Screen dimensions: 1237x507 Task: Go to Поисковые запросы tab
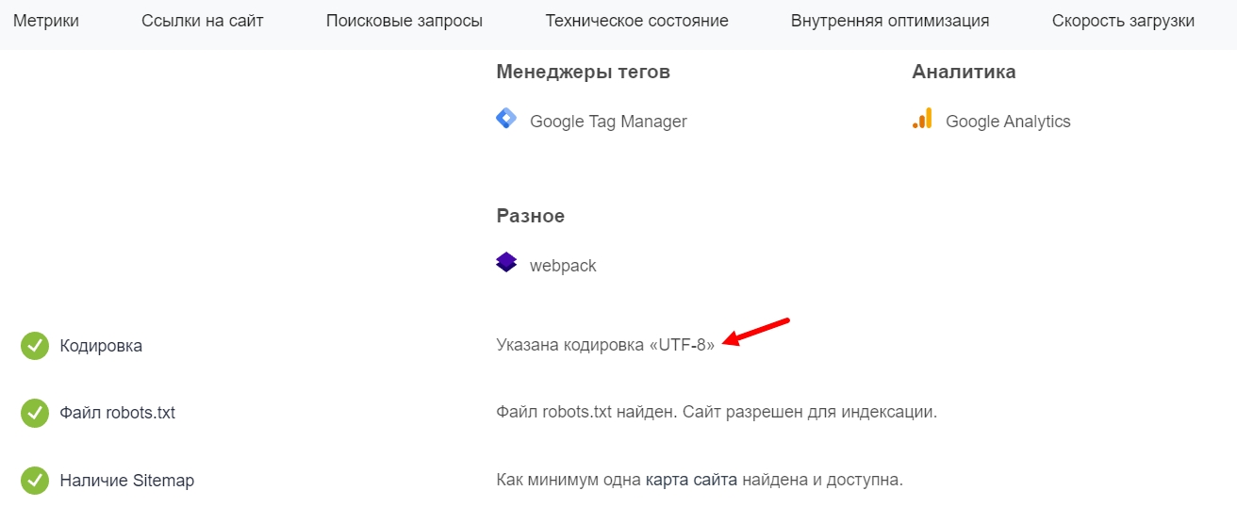[404, 21]
